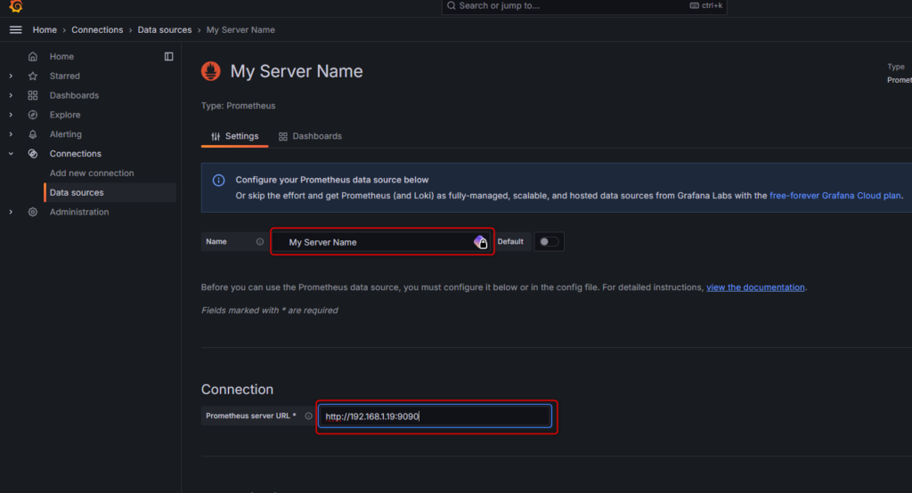Screen dimensions: 912x493
Task: Click the Dashboards grid icon in sidebar
Action: coord(33,95)
